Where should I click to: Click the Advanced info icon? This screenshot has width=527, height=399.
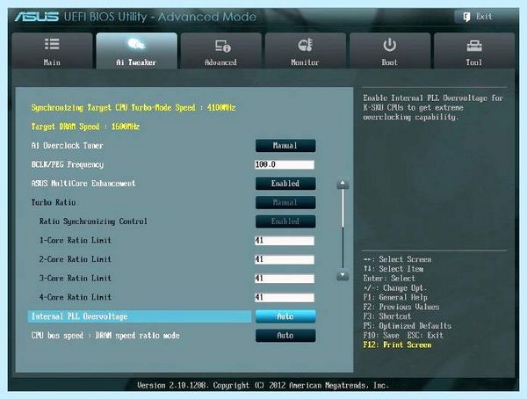(223, 46)
